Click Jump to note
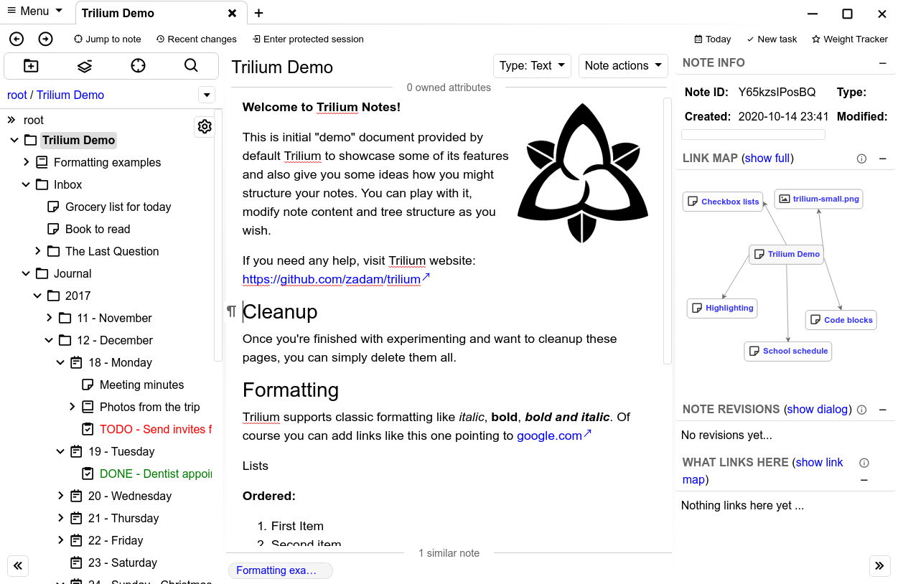Viewport: 898px width, 584px height. [x=108, y=39]
